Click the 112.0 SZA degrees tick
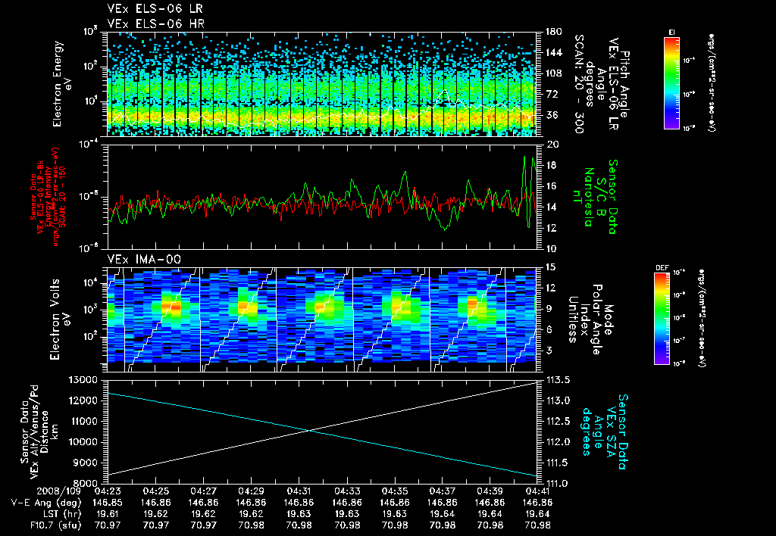Viewport: 776px width, 536px height. coord(557,442)
